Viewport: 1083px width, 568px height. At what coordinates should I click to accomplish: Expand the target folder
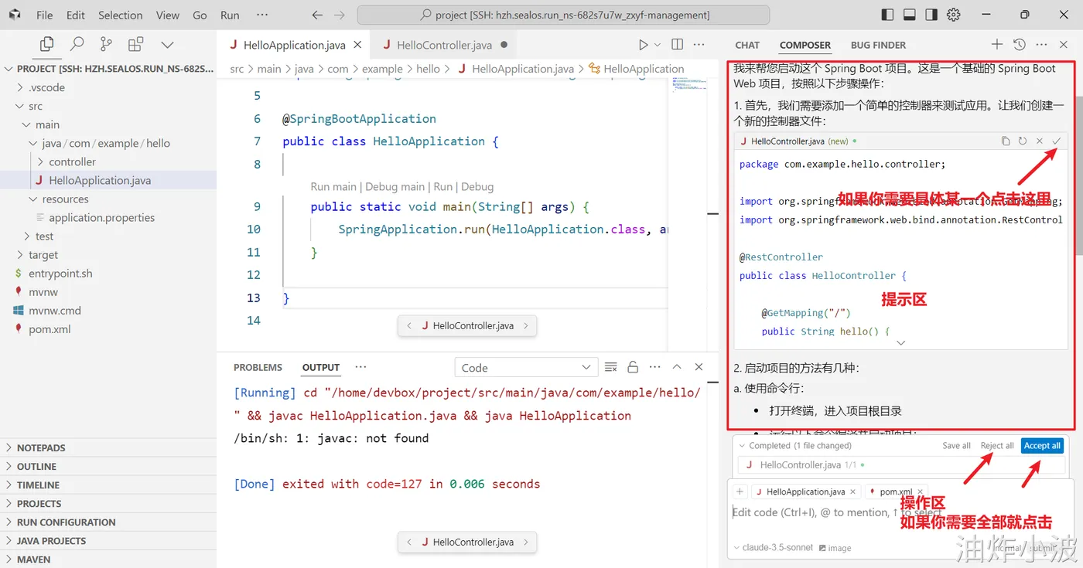(x=43, y=254)
